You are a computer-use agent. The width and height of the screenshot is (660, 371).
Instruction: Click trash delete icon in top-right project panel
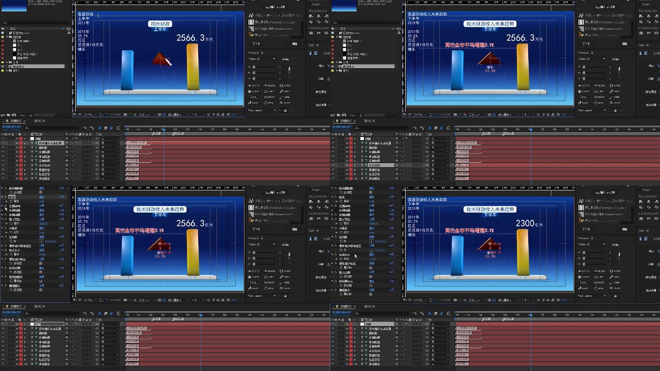(x=361, y=115)
